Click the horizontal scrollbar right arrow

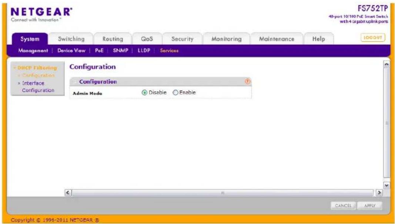tap(379, 193)
